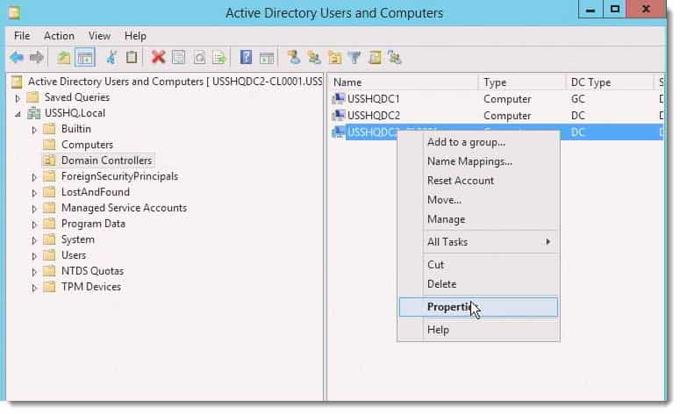This screenshot has width=680, height=414.
Task: Click the USSHQ.Local domain icon
Action: (34, 113)
